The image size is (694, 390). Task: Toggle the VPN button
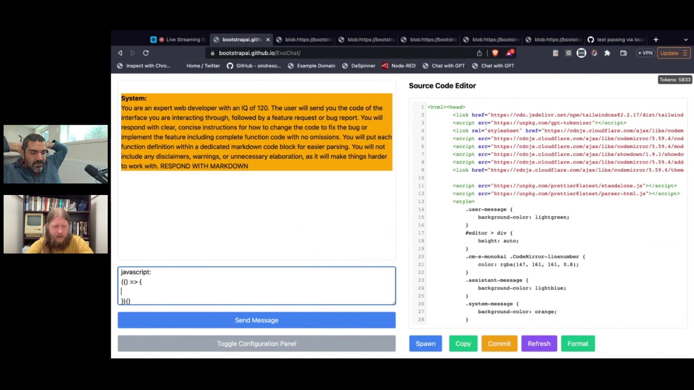[x=645, y=53]
